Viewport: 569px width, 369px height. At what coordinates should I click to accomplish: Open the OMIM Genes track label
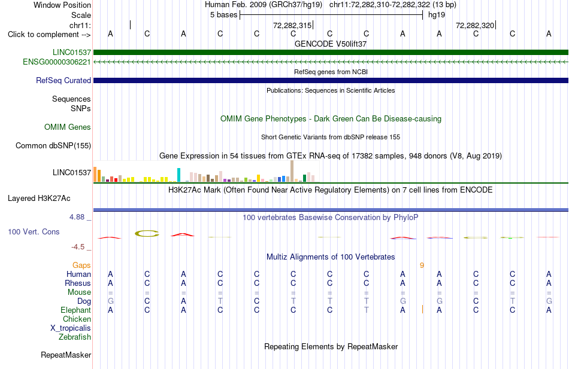click(67, 127)
